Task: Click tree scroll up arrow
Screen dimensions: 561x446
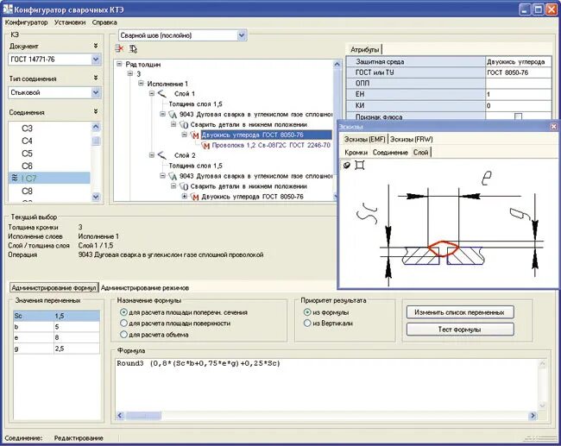Action: 337,65
